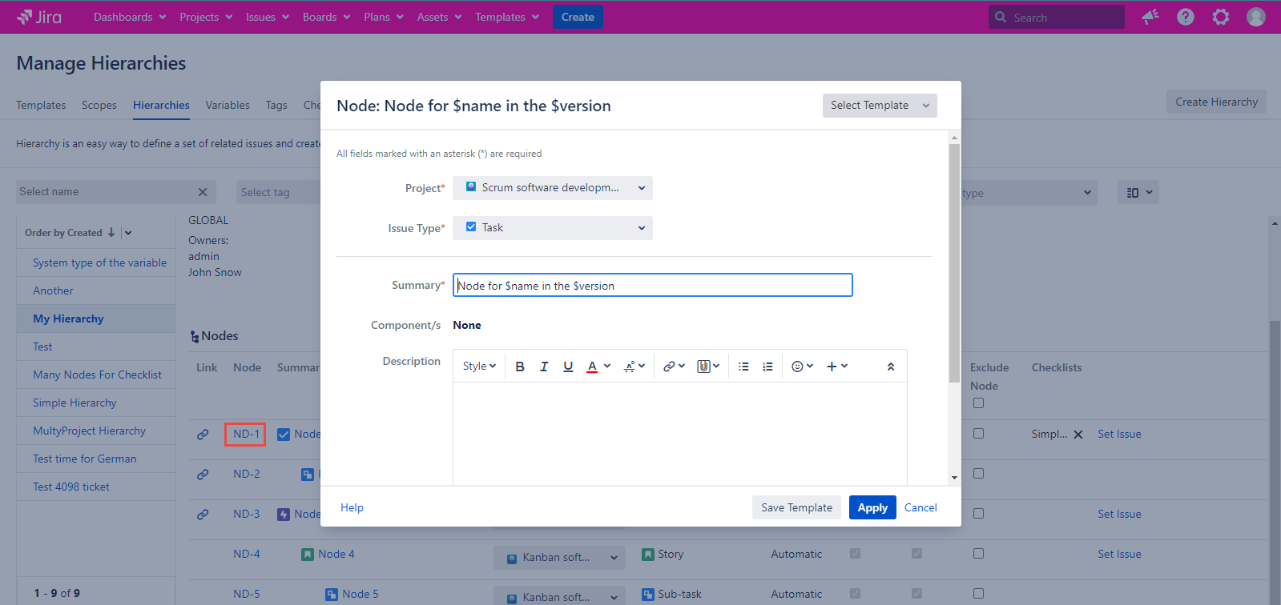
Task: Apply italic formatting in Description toolbar
Action: (544, 367)
